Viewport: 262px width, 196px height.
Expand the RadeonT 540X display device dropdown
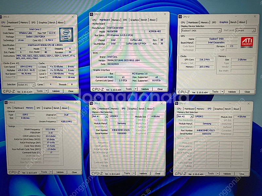219,30
